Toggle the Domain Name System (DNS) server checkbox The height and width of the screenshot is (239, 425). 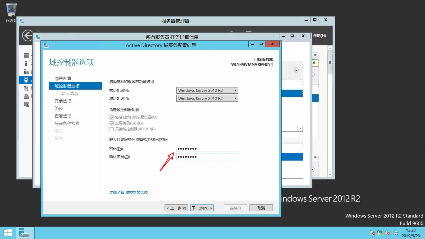tap(111, 117)
